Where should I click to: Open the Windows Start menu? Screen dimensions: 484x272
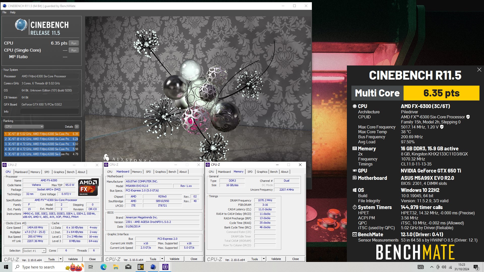6,267
